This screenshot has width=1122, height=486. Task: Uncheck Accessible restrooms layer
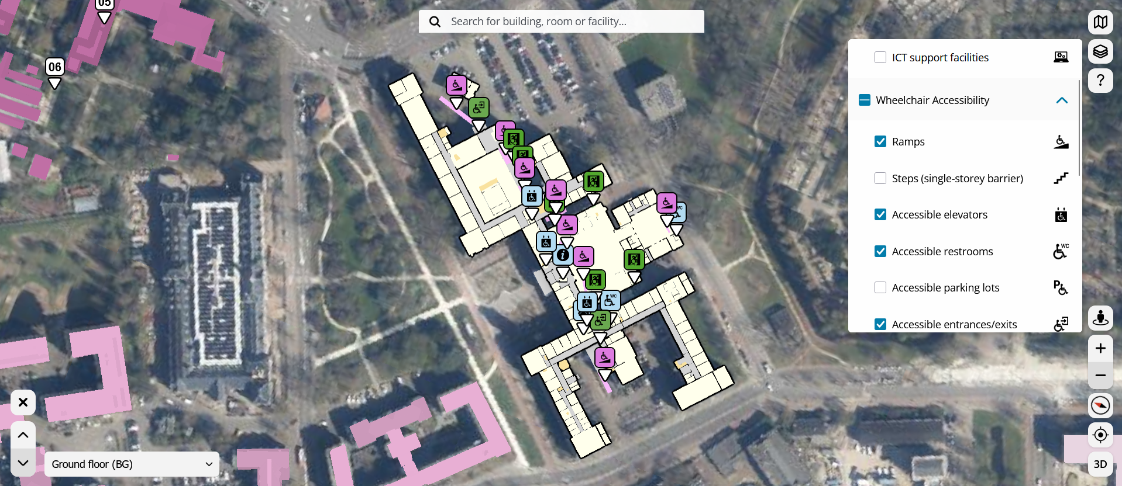pyautogui.click(x=880, y=251)
